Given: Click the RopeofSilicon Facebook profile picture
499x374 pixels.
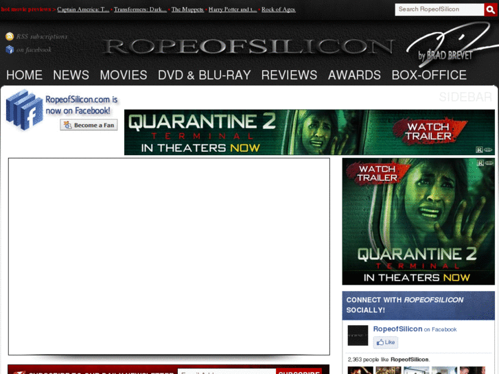Looking at the screenshot, I should click(358, 335).
